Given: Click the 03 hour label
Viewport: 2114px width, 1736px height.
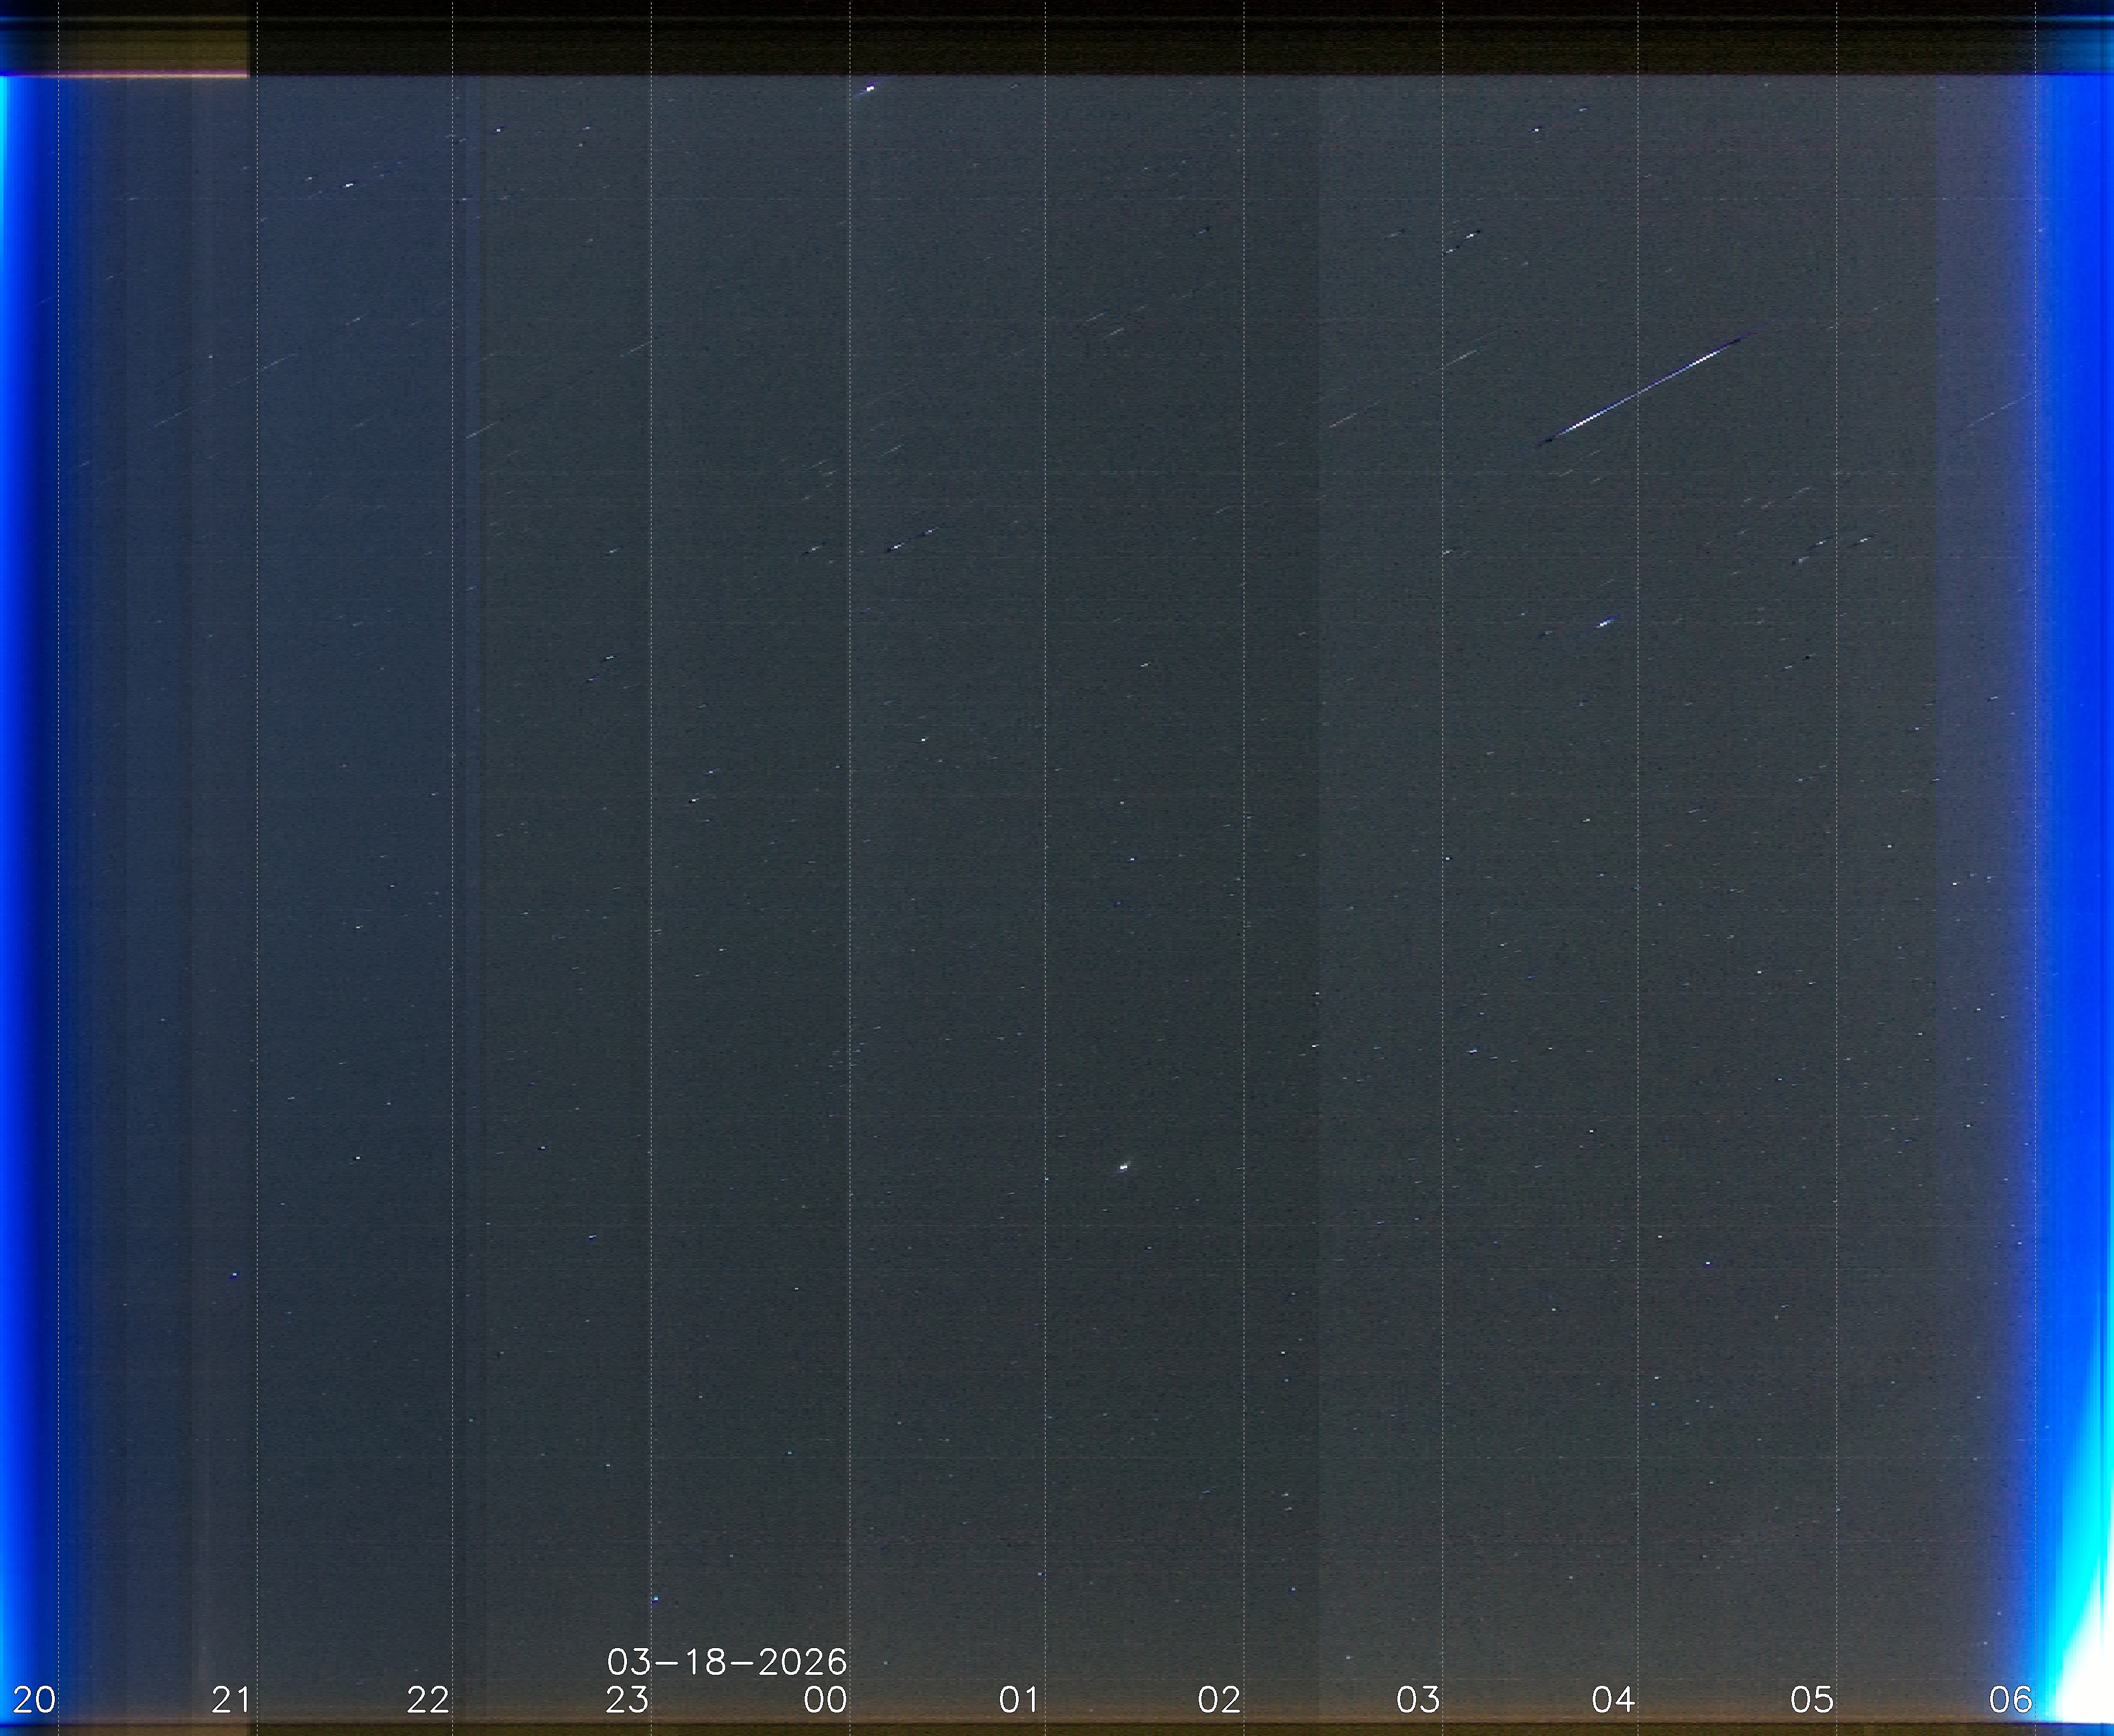Looking at the screenshot, I should point(1418,1699).
